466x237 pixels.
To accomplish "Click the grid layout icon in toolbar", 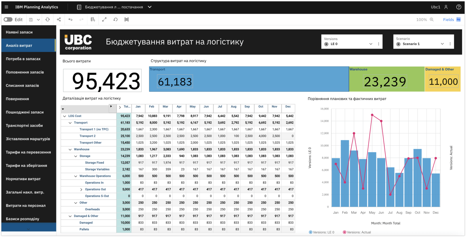I will pyautogui.click(x=126, y=19).
